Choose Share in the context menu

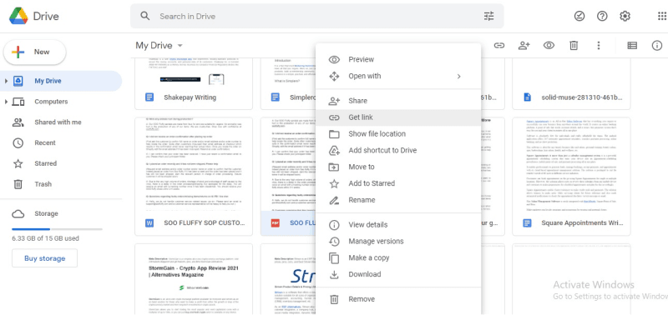coord(398,101)
